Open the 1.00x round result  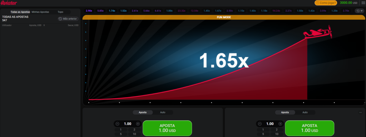tap(169, 11)
